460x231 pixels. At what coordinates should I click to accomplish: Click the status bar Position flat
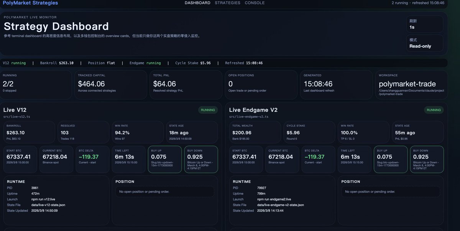101,63
